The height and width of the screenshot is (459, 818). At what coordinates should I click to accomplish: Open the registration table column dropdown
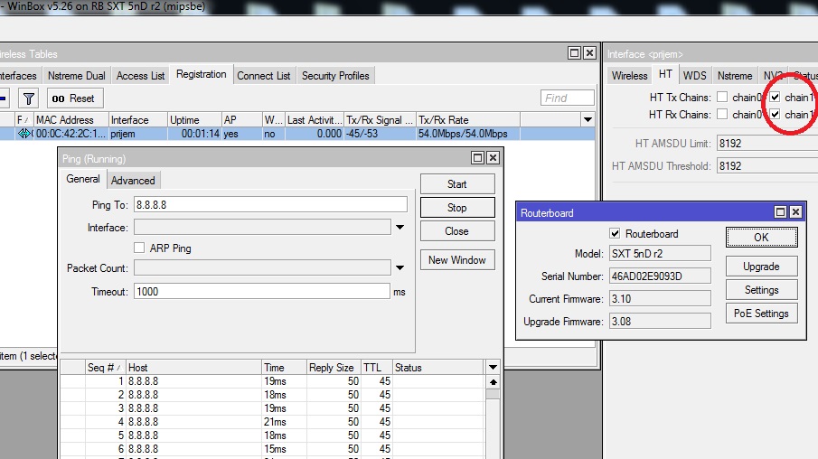(588, 120)
